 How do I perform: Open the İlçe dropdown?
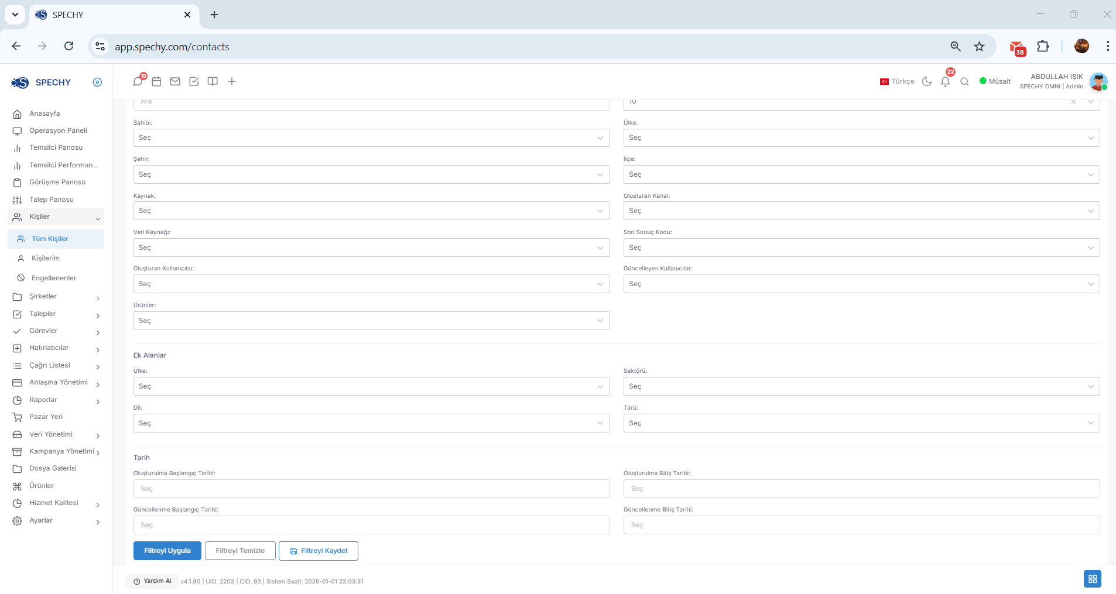[x=861, y=174]
